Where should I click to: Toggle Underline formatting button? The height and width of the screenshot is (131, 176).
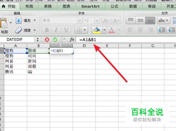point(66,30)
